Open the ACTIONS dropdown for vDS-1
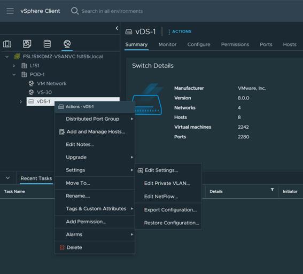The image size is (303, 274). click(180, 32)
